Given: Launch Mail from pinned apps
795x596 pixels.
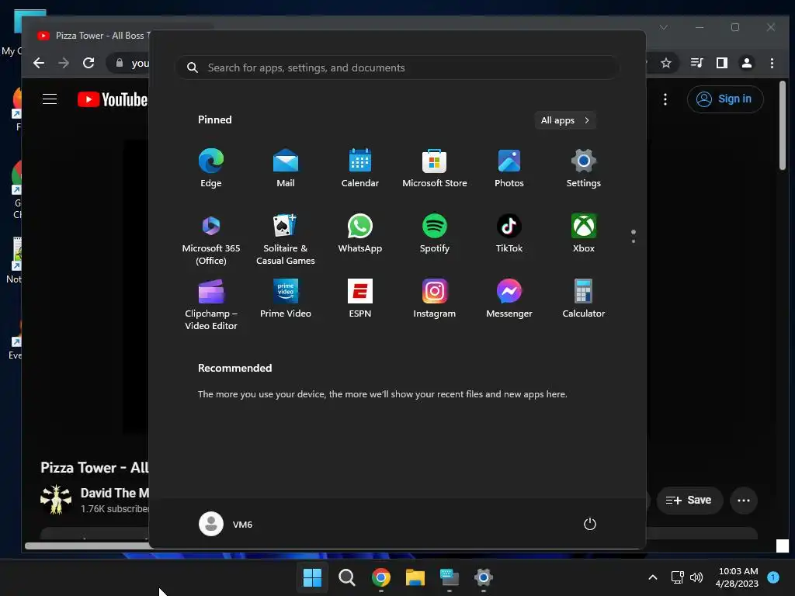Looking at the screenshot, I should tap(286, 168).
